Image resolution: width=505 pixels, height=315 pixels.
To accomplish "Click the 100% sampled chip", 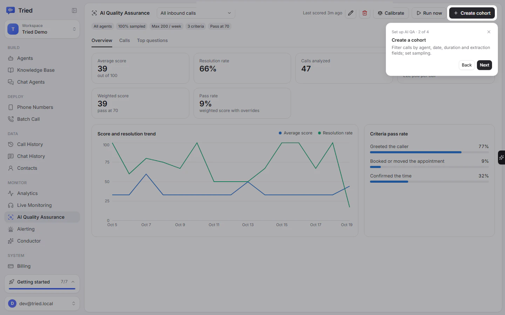I will 132,26.
